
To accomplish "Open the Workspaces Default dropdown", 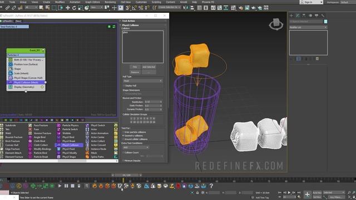I will [348, 2].
